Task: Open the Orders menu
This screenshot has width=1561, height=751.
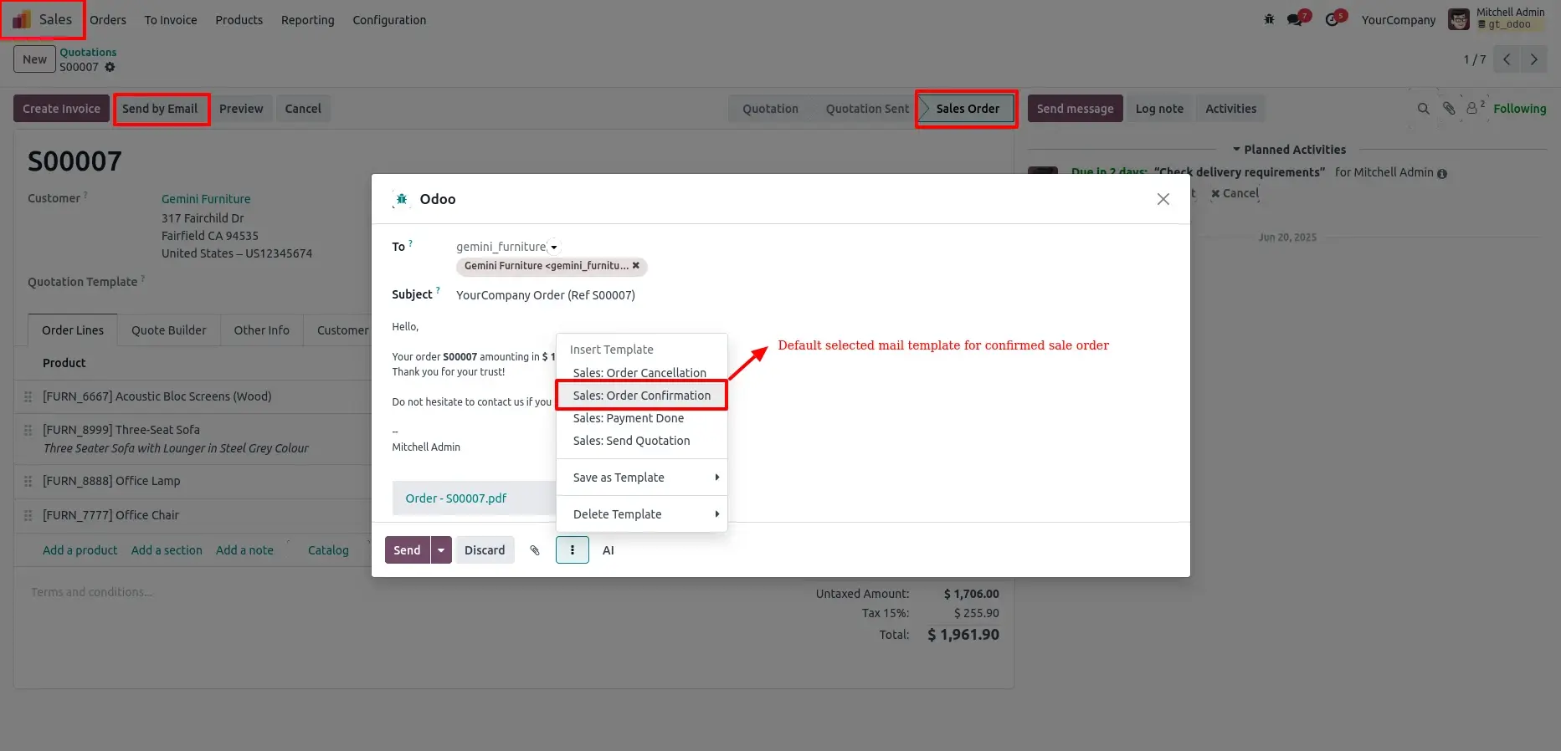Action: (108, 20)
